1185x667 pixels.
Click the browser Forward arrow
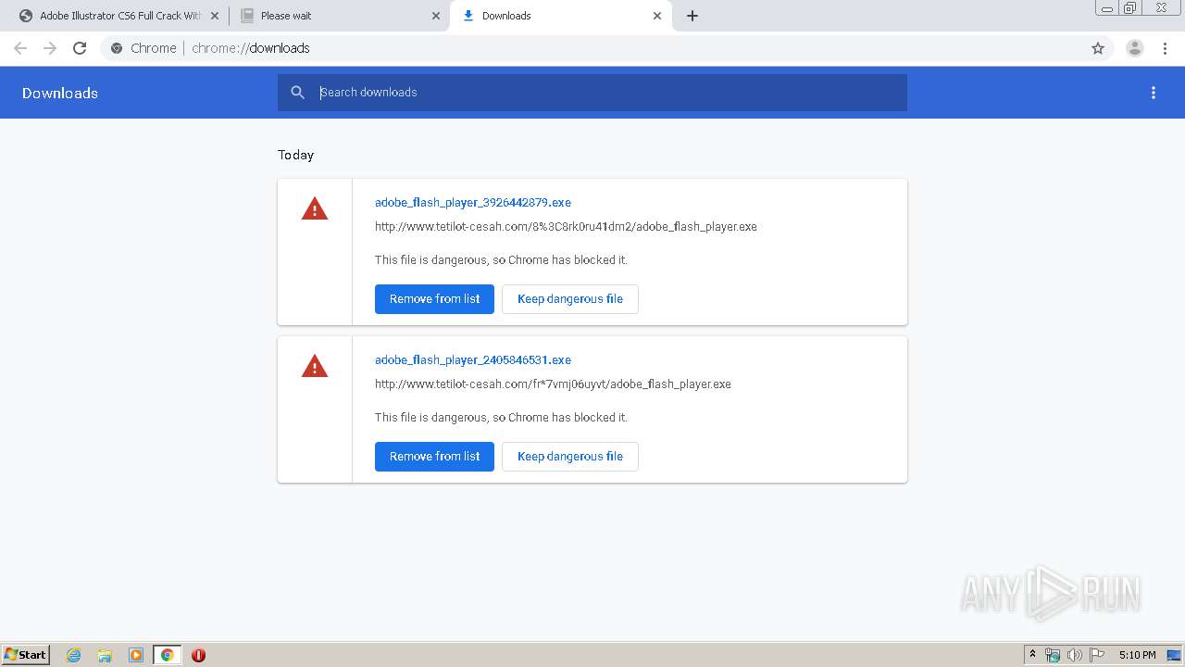[50, 48]
